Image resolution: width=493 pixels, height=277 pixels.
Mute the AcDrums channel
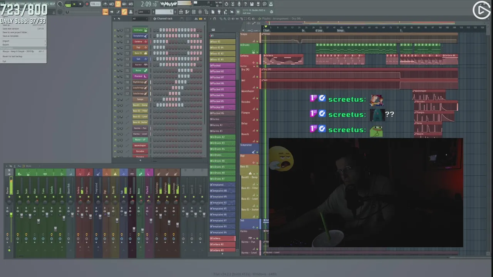point(115,30)
